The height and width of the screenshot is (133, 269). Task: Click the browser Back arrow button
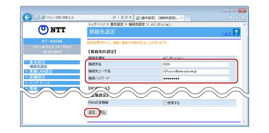(26, 18)
